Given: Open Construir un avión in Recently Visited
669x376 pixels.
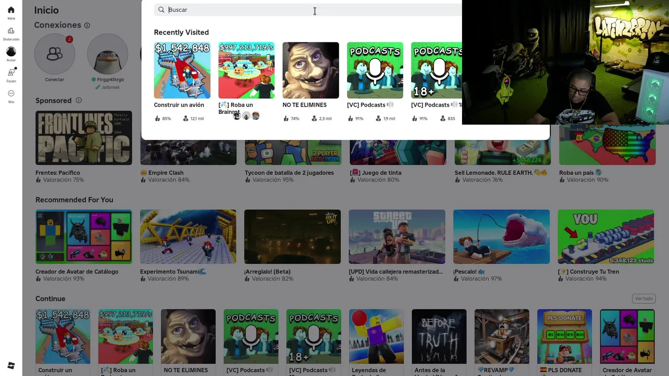Looking at the screenshot, I should pos(182,70).
